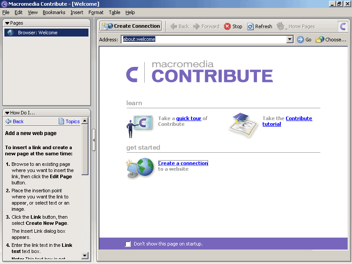This screenshot has height=264, width=352.
Task: Click the Create a connection link
Action: [x=183, y=163]
